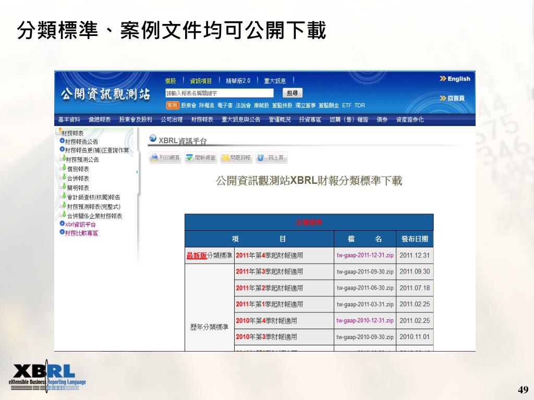Click the green arrow icon beside 個別報表

click(x=64, y=168)
